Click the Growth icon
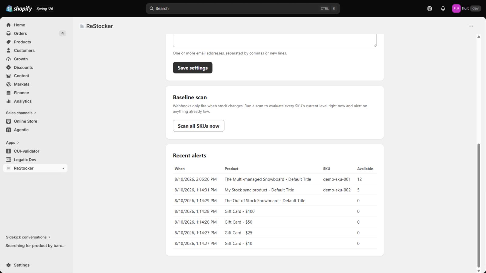 click(9, 59)
